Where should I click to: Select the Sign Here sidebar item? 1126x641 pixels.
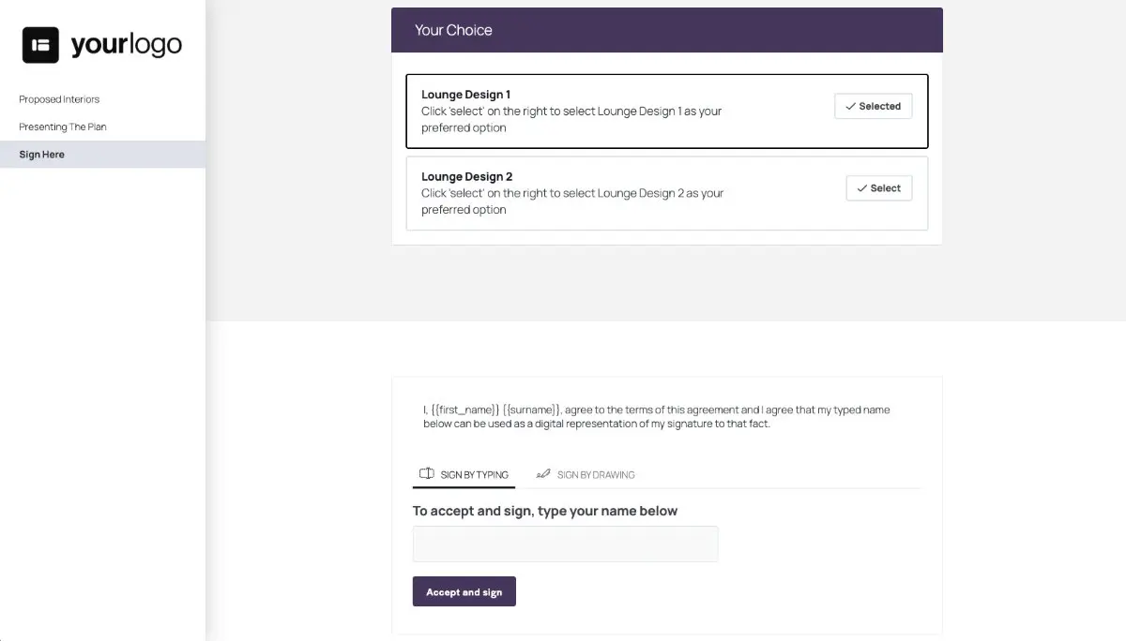click(41, 155)
